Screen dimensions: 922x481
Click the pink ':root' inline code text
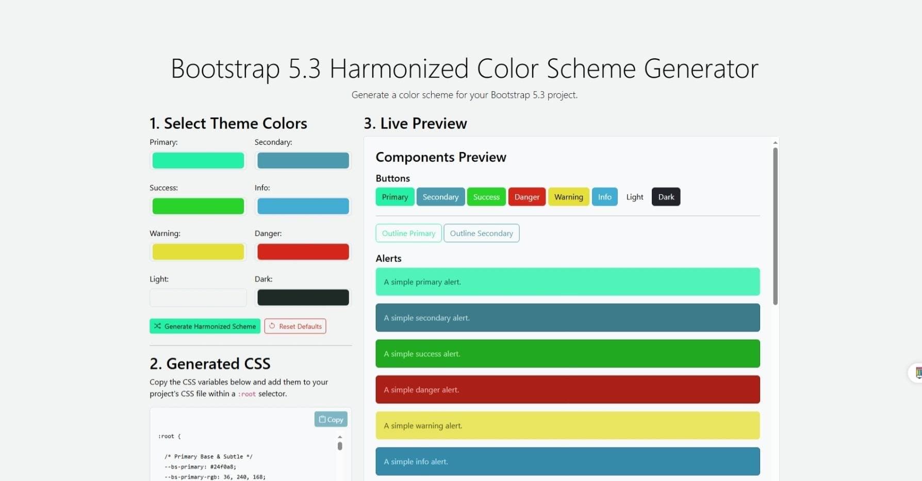(246, 394)
